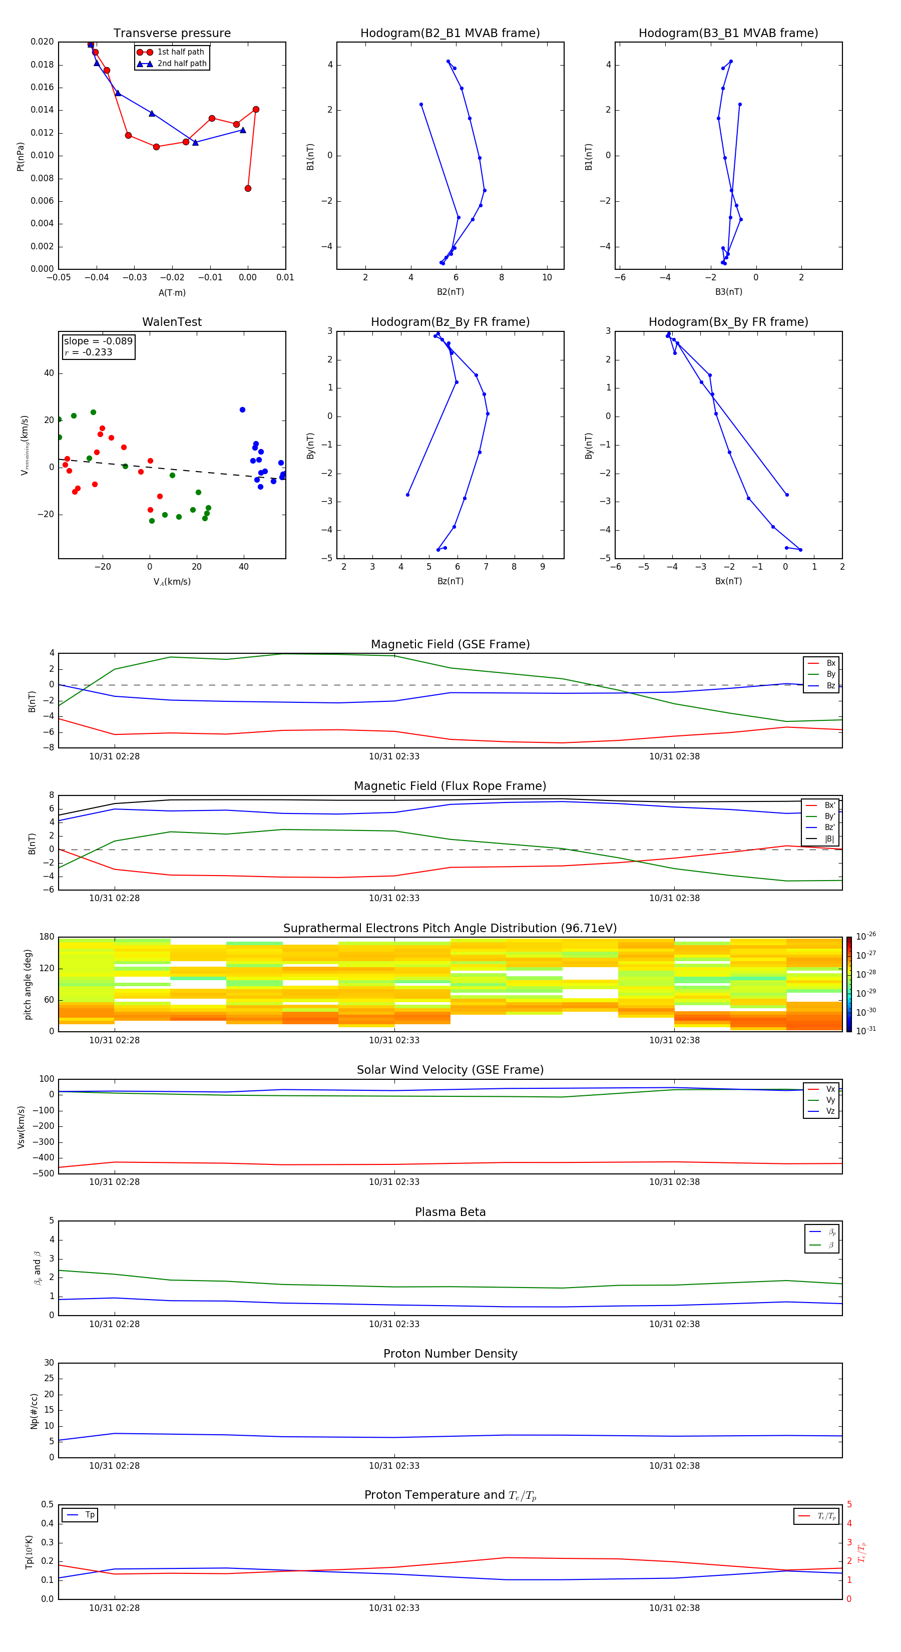Click the Bx' legend entry in Flux Rope plot
This screenshot has width=901, height=1652.
(x=821, y=805)
